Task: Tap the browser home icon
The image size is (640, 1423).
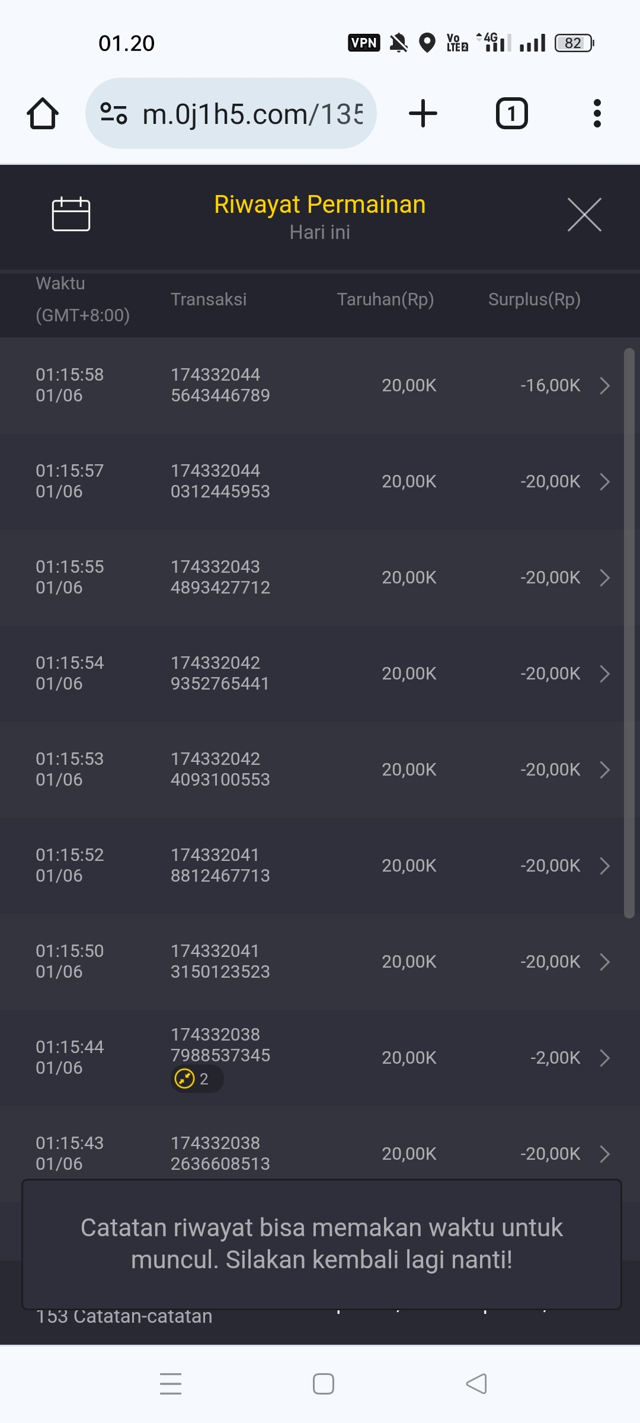Action: pyautogui.click(x=43, y=113)
